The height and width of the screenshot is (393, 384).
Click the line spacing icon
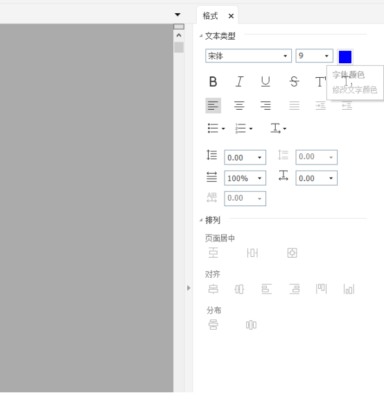pyautogui.click(x=211, y=155)
